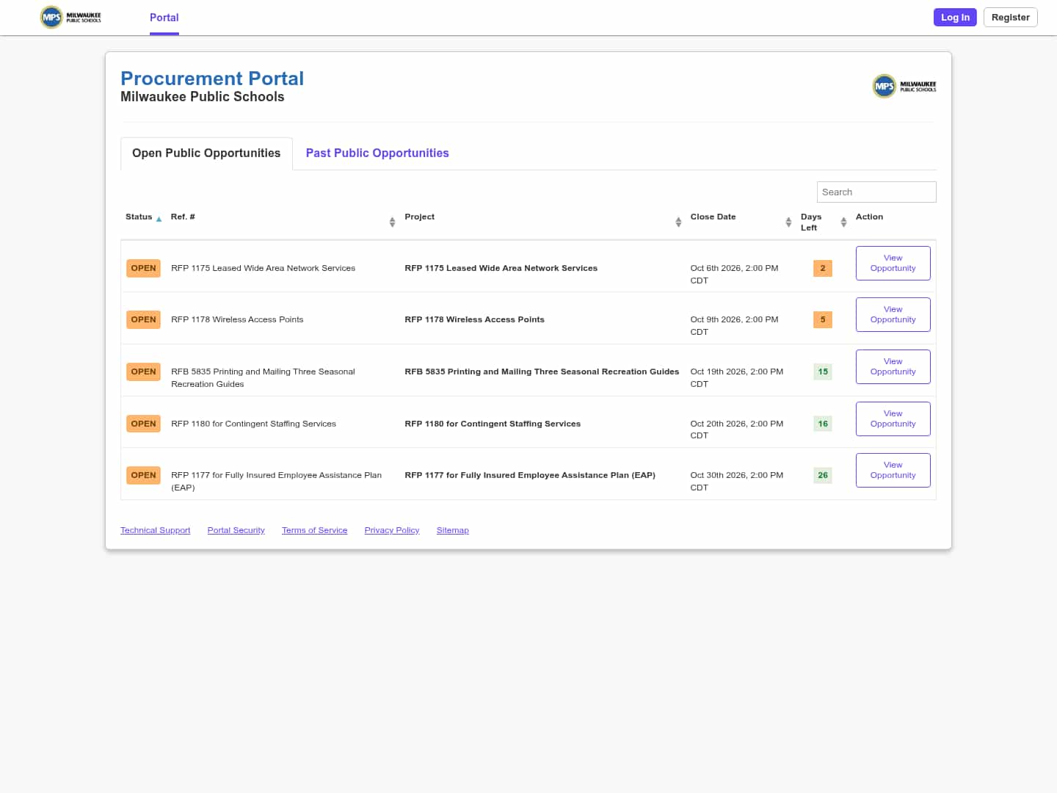
Task: Open the Privacy Policy link
Action: 392,530
